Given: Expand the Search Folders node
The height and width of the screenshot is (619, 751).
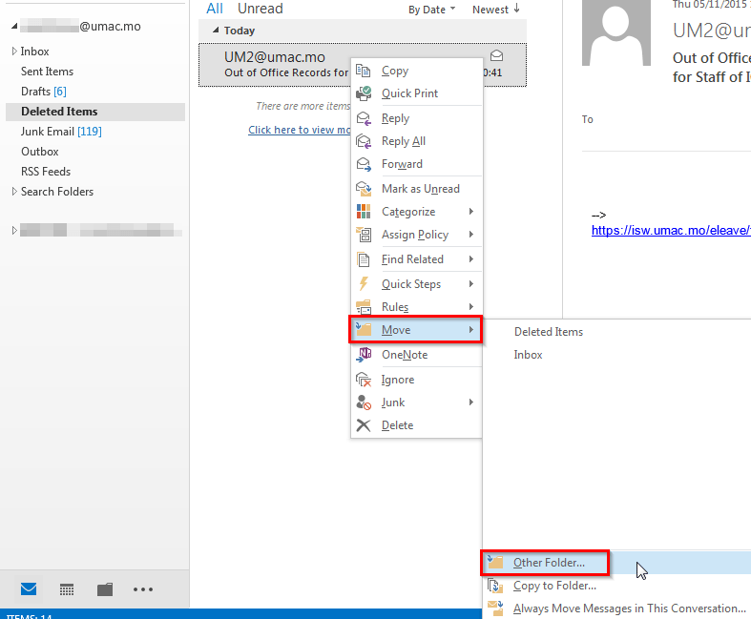Looking at the screenshot, I should click(13, 192).
